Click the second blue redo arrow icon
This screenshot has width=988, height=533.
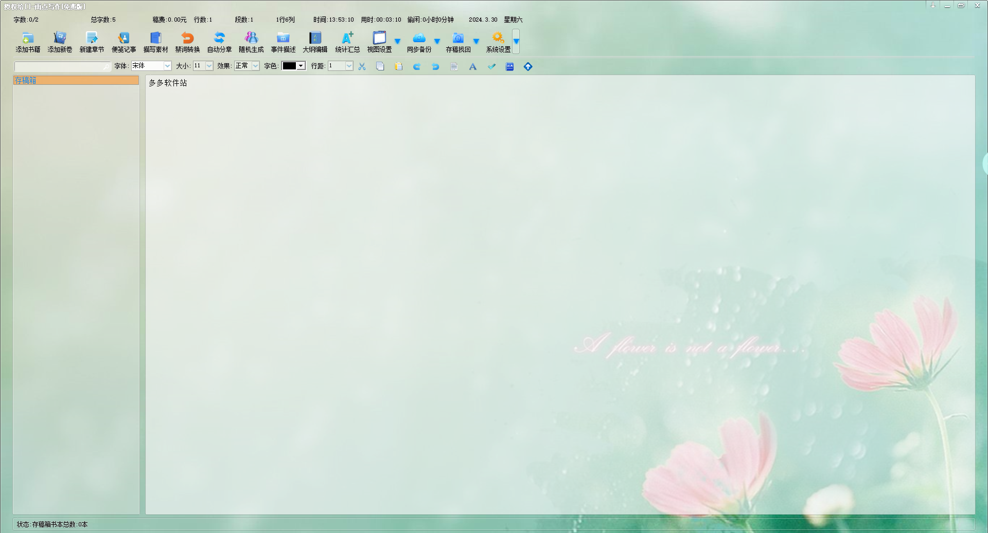435,66
